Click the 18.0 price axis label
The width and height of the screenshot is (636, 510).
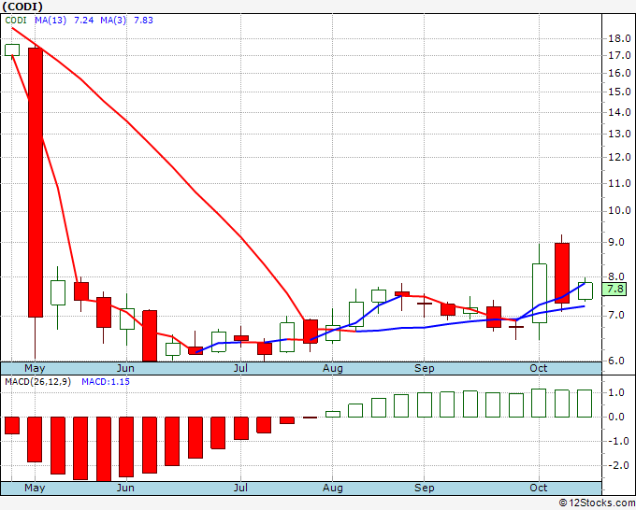(x=619, y=39)
